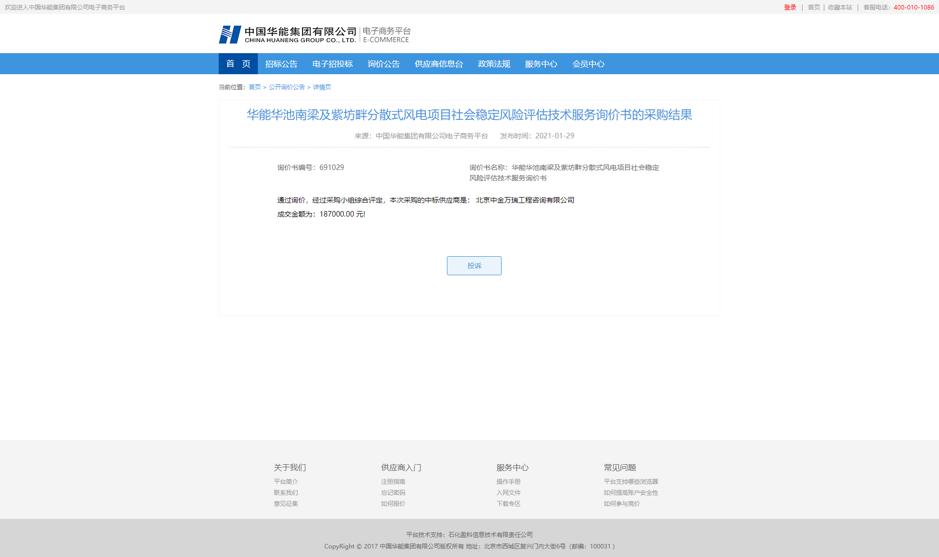The image size is (939, 557).
Task: Click 忘记密码 password recovery link
Action: pos(393,492)
